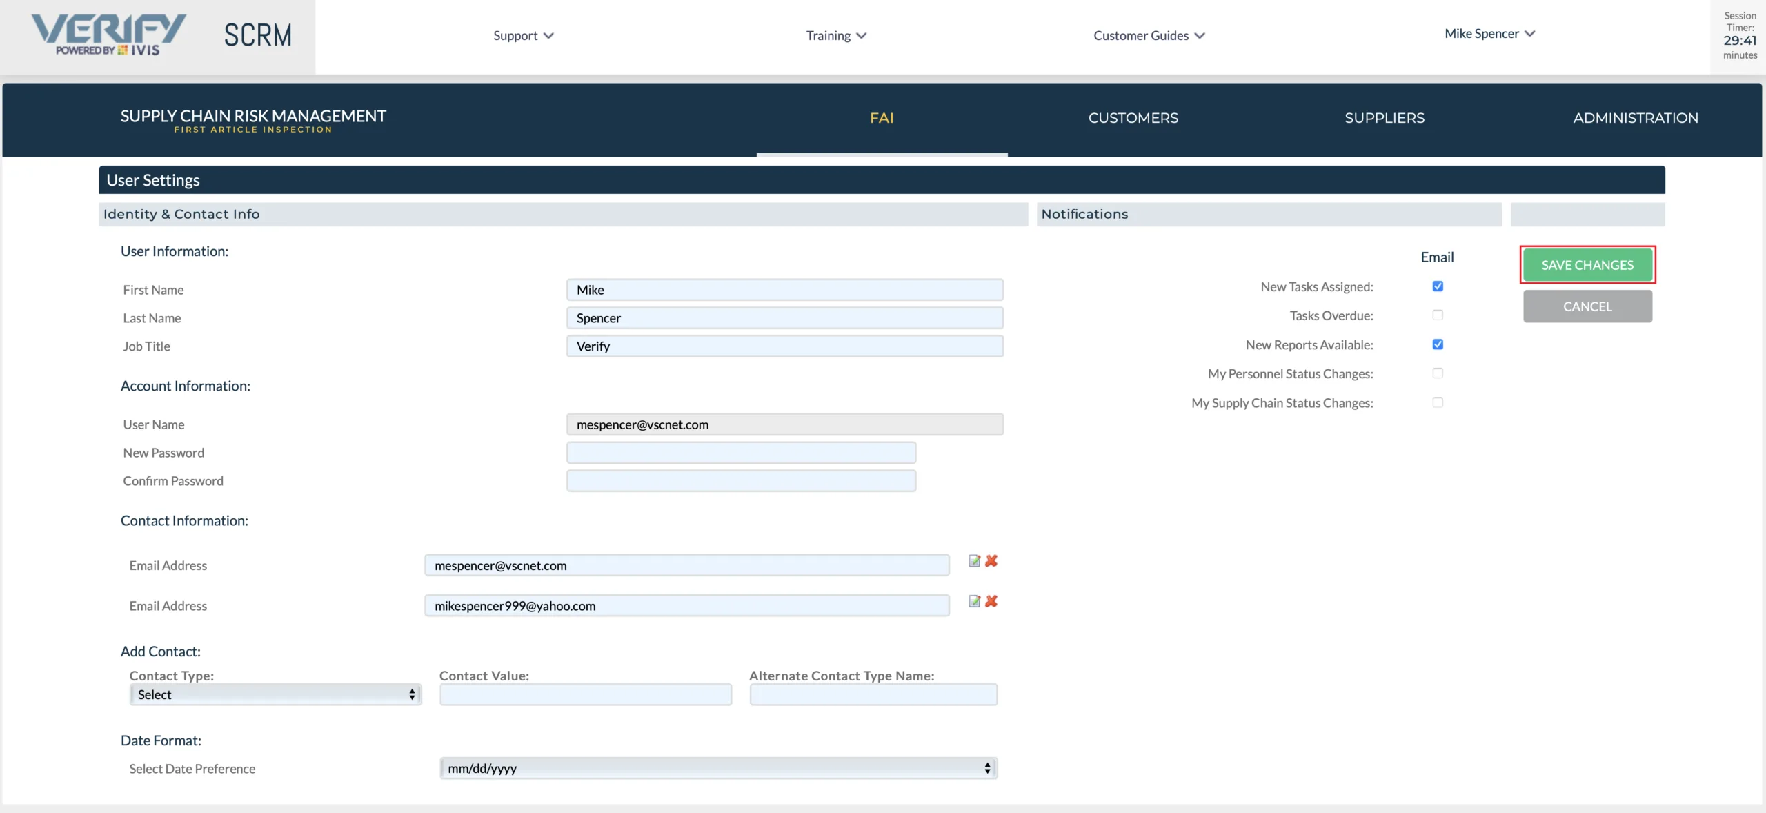Screen dimensions: 1766x813
Task: Toggle New Tasks Assigned email checkbox
Action: (x=1438, y=286)
